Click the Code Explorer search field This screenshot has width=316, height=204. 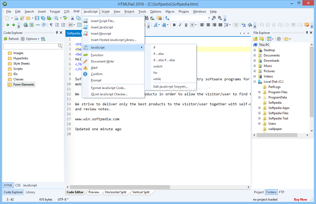[x=33, y=46]
